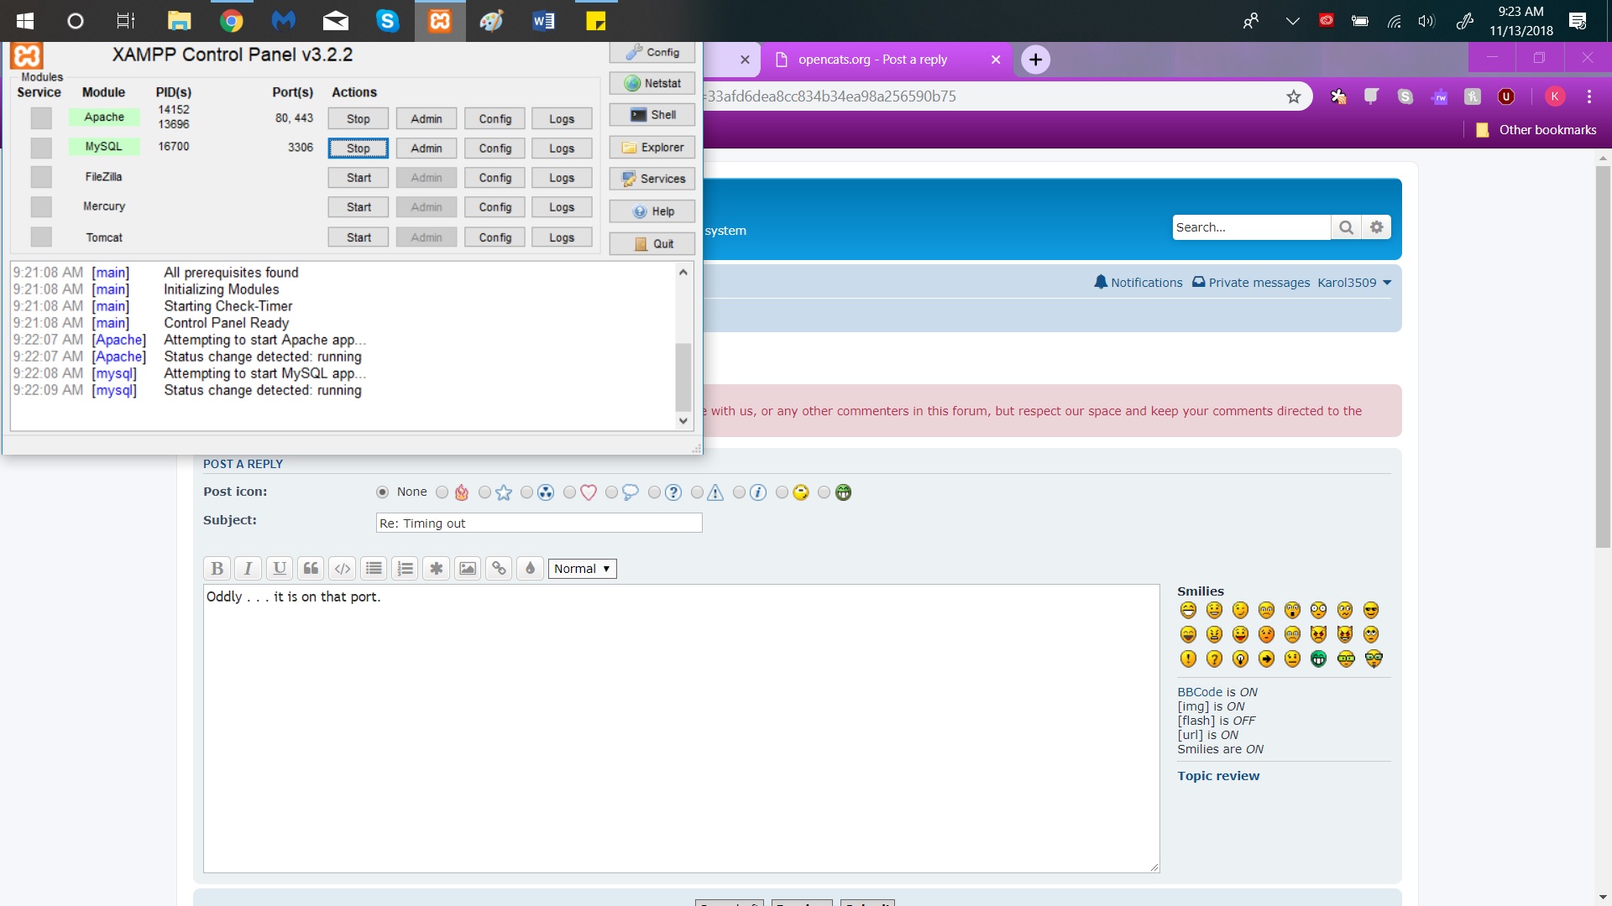Image resolution: width=1612 pixels, height=906 pixels.
Task: Open the Normal font size dropdown
Action: click(582, 569)
